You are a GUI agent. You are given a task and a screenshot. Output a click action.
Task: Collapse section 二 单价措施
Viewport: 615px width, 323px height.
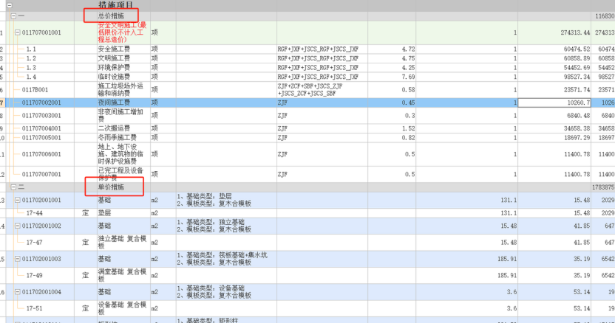(x=13, y=187)
